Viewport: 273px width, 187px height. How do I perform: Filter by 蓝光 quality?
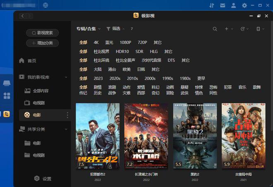tap(109, 42)
